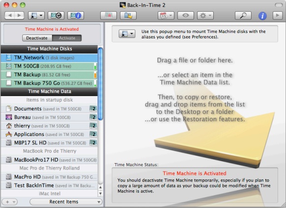Open the plus add popup button
The image size is (286, 208).
coord(9,202)
